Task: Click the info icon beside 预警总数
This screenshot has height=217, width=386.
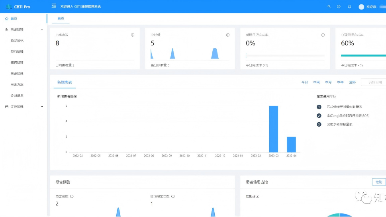Action: tap(72, 196)
